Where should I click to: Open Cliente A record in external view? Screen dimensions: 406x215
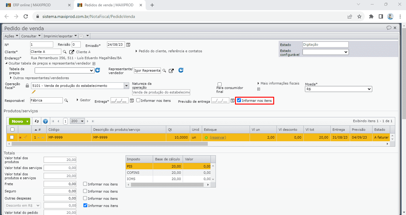[x=71, y=52]
